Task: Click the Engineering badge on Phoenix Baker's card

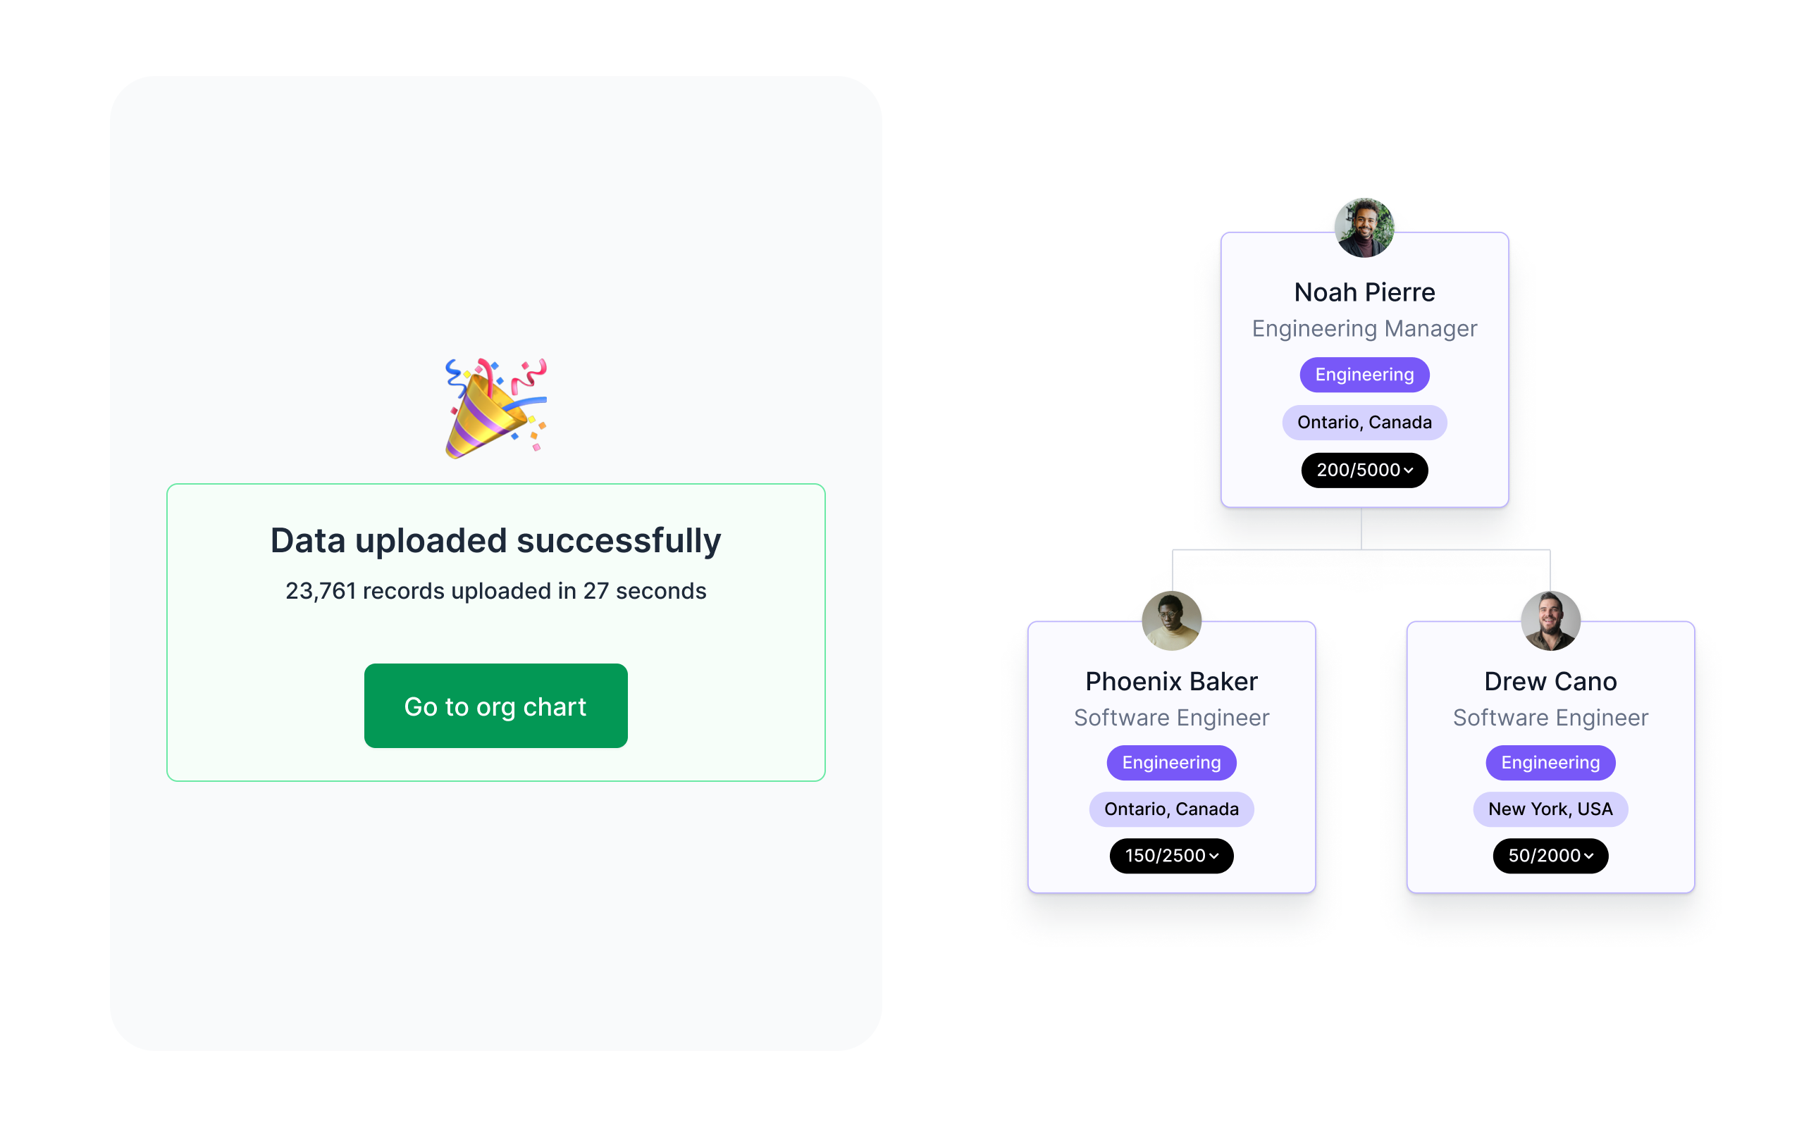Action: (x=1170, y=762)
